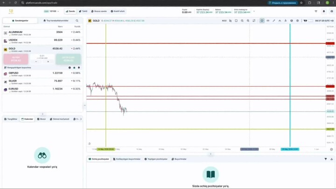This screenshot has width=336, height=189.
Task: Set GOLD price alert bell icon
Action: coord(79,68)
